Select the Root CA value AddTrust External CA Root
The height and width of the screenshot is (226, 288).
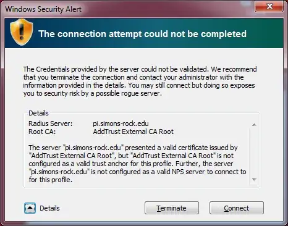coord(133,132)
